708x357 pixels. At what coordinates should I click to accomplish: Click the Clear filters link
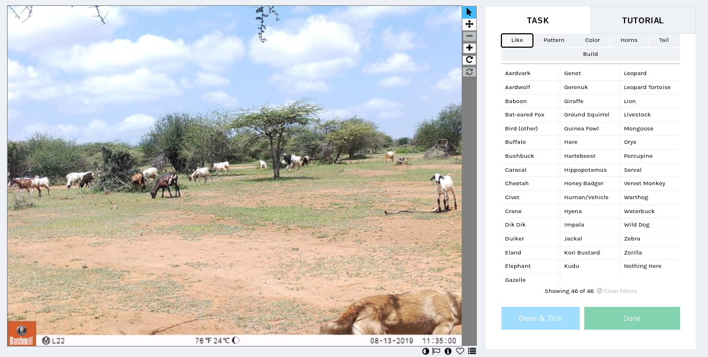coord(616,291)
